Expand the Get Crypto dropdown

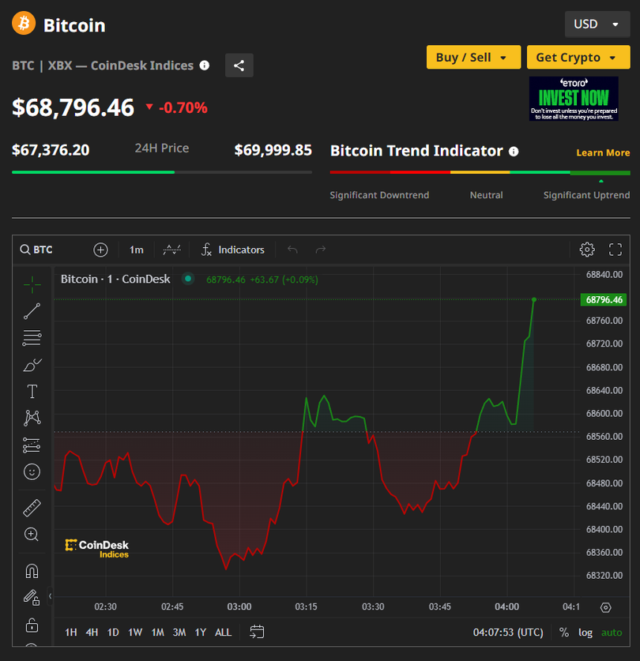click(x=578, y=58)
